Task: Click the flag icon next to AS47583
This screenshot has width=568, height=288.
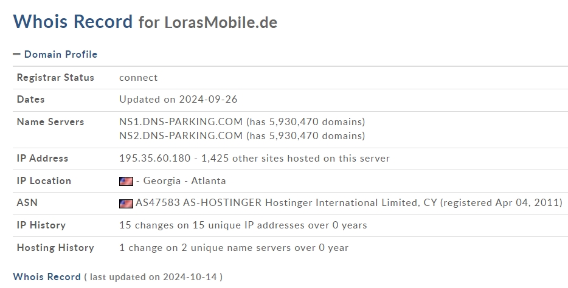Action: tap(126, 204)
